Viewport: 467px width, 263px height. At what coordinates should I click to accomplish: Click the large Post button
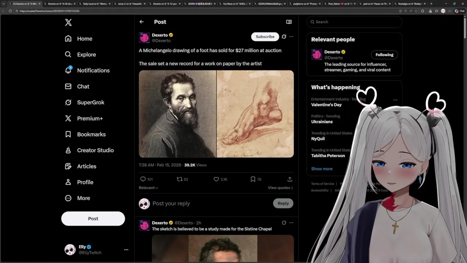click(93, 218)
